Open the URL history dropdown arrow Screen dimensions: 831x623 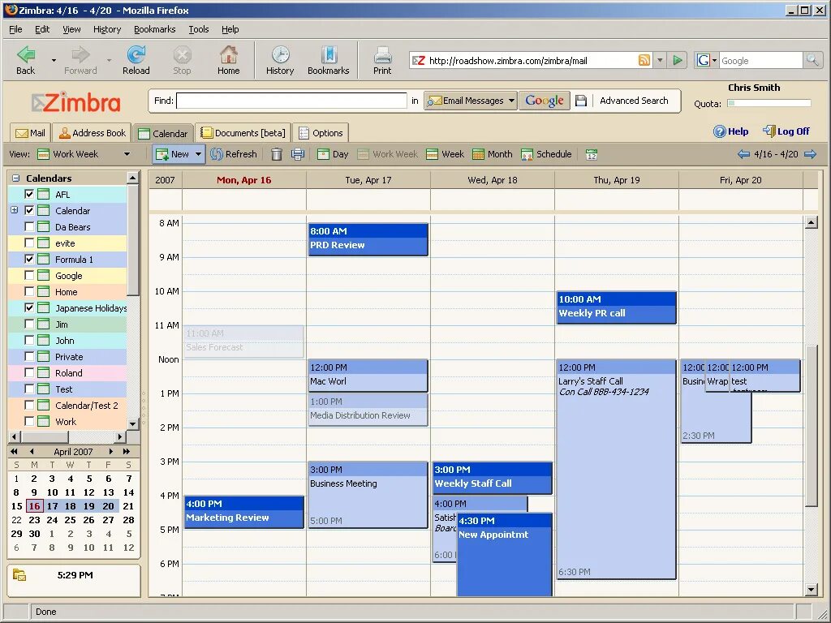(x=660, y=60)
